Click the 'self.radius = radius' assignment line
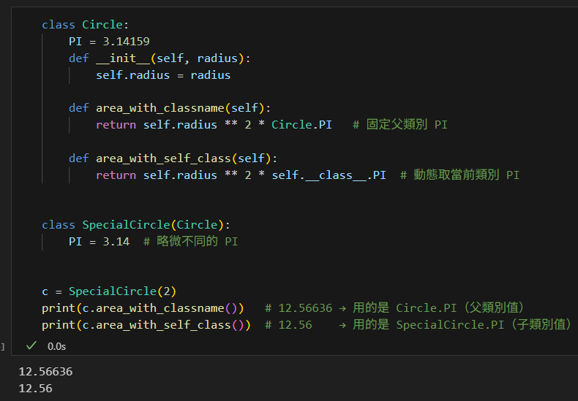The height and width of the screenshot is (401, 578). (163, 75)
